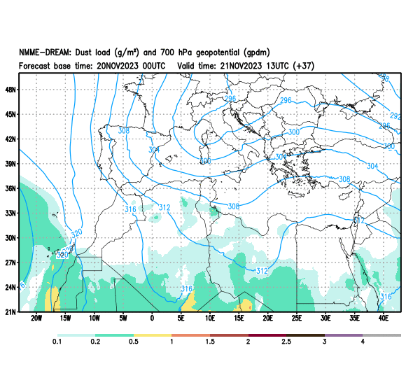420x385 pixels.
Task: Click the 21N latitude label
Action: tap(11, 312)
